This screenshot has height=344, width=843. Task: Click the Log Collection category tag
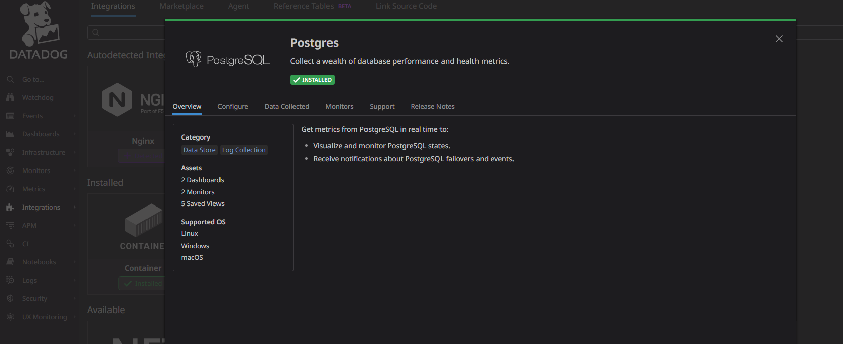coord(243,150)
